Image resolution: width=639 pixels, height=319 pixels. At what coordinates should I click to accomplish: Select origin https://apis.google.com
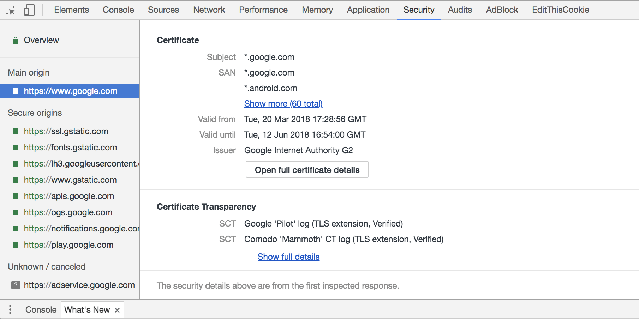(70, 196)
